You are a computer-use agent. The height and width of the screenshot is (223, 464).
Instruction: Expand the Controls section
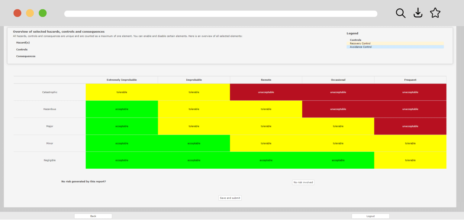[22, 49]
